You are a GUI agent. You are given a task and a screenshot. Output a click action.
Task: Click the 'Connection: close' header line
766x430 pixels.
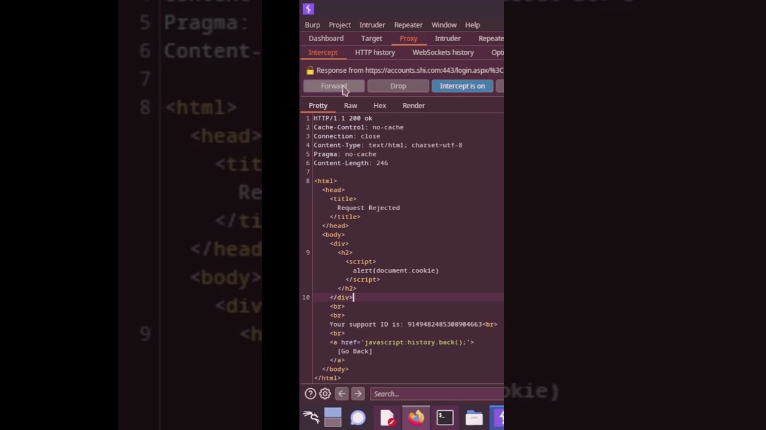(x=347, y=136)
